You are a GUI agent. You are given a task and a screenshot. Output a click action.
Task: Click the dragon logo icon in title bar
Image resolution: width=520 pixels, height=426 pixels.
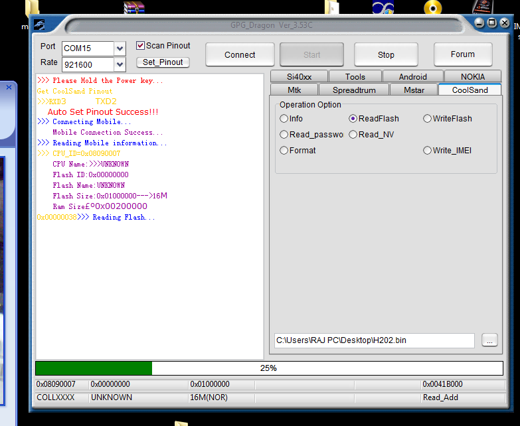pos(39,25)
